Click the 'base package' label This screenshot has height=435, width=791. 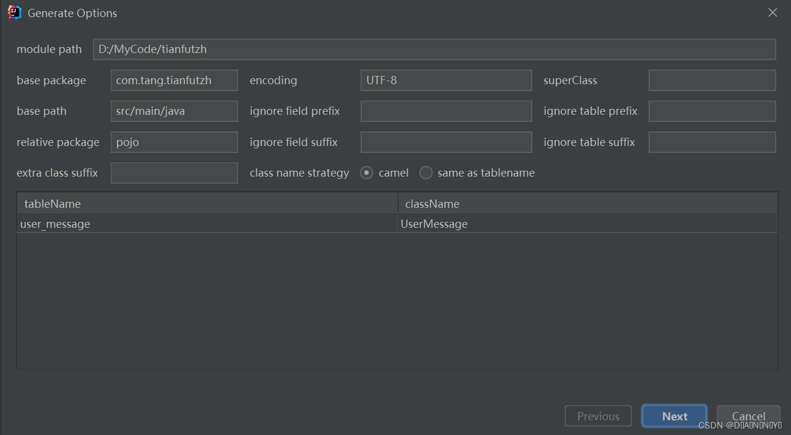[x=51, y=81]
